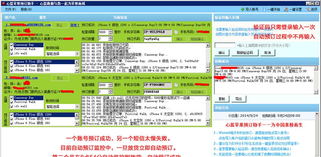Click the 取消 button in captcha area
The image size is (321, 157).
click(x=267, y=53)
